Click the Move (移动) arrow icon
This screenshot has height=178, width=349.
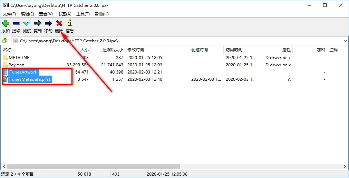pyautogui.click(x=48, y=23)
